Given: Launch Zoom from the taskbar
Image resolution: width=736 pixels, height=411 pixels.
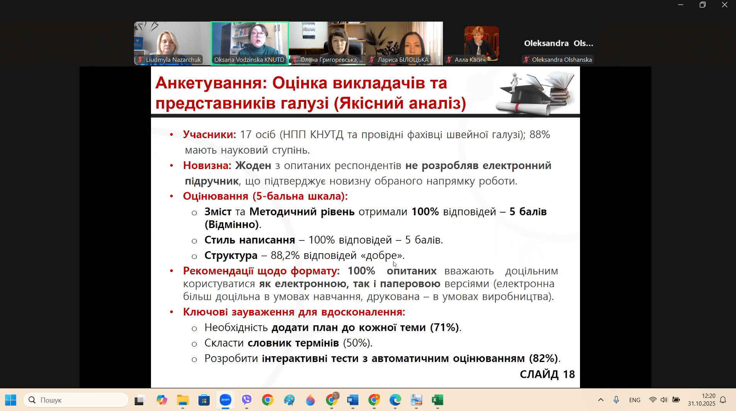Looking at the screenshot, I should pos(226,400).
